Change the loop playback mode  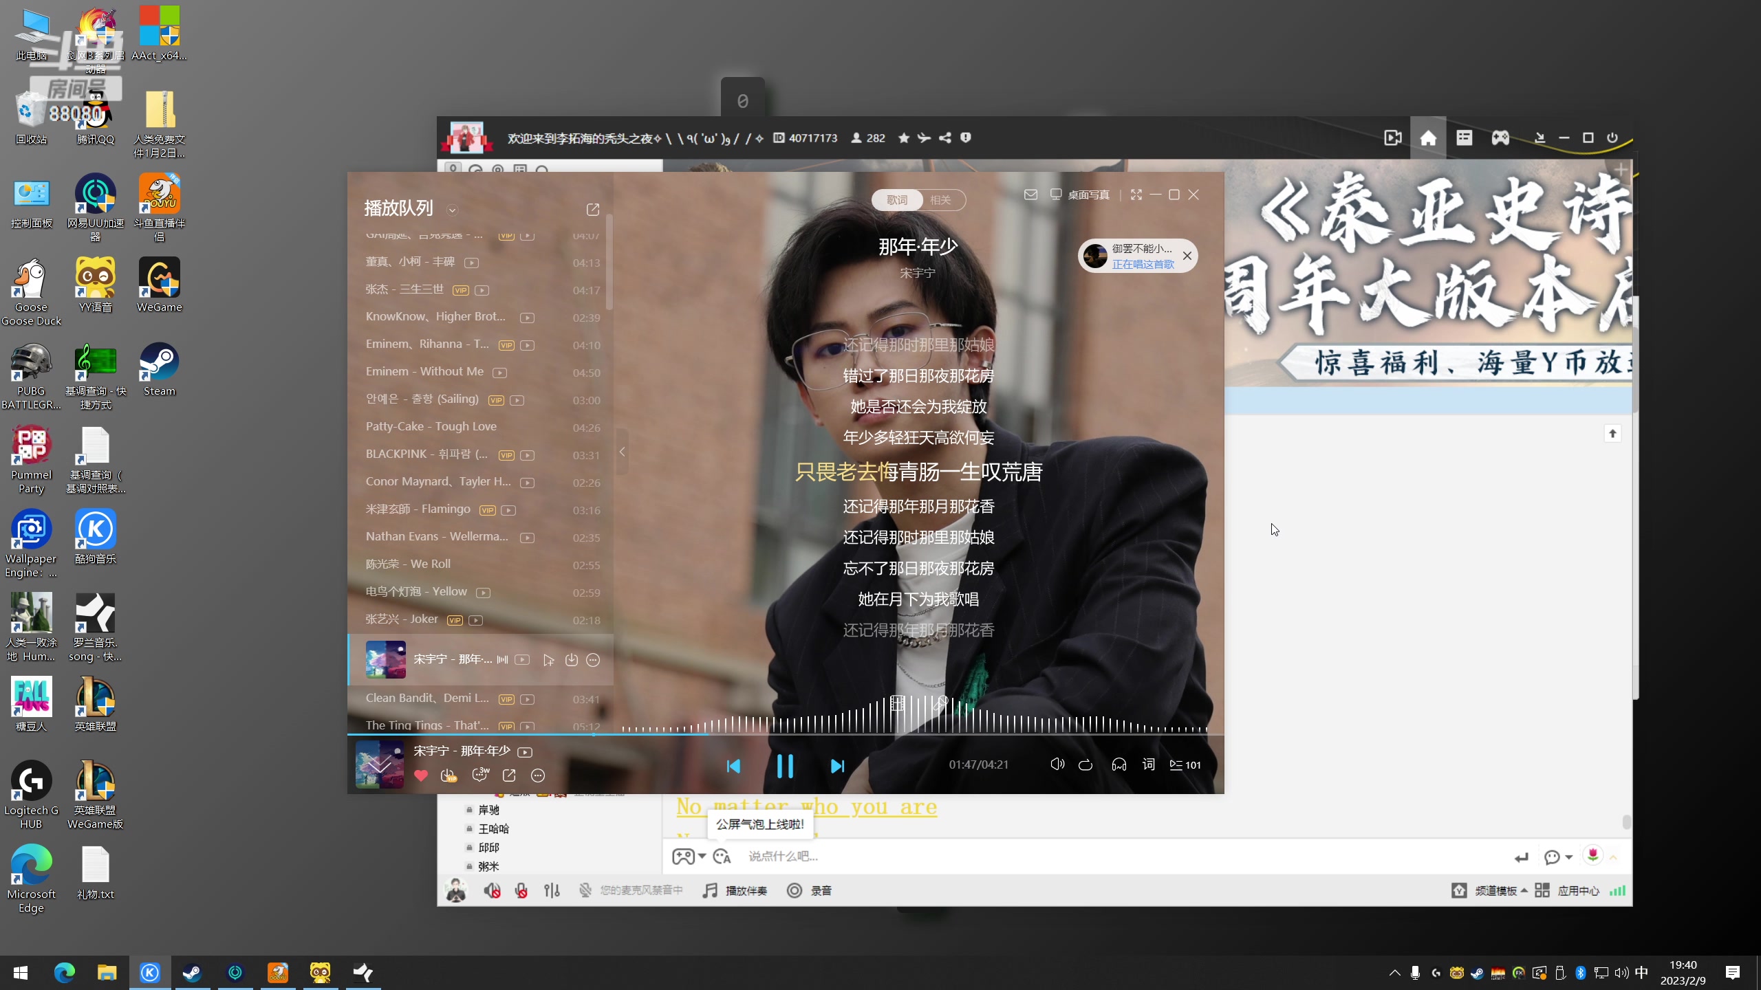[1085, 764]
